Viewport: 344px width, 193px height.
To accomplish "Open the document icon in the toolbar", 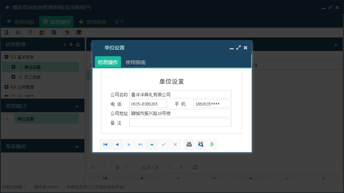I will tap(29, 32).
